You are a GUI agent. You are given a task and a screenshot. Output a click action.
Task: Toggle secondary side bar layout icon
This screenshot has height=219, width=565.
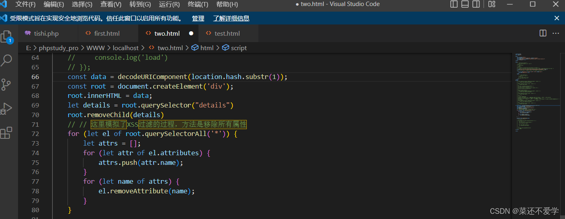476,4
